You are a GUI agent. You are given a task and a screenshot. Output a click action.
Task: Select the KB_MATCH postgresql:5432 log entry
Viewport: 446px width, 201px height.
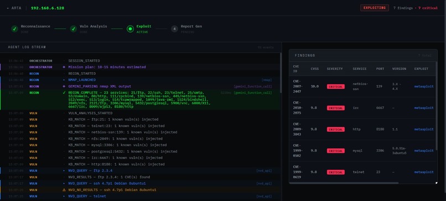pyautogui.click(x=140, y=152)
